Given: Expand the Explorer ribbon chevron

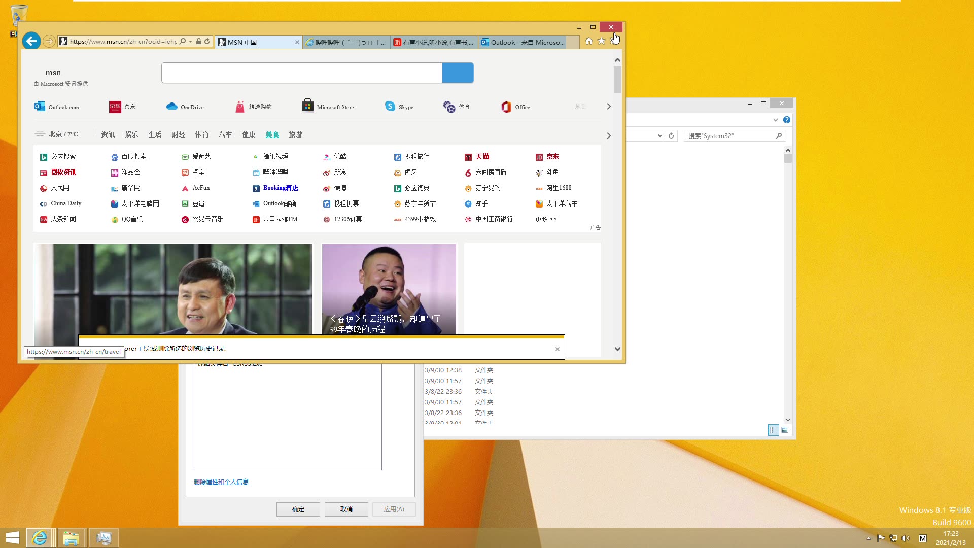Looking at the screenshot, I should point(775,120).
